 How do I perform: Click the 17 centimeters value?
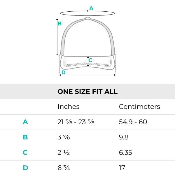(122, 168)
